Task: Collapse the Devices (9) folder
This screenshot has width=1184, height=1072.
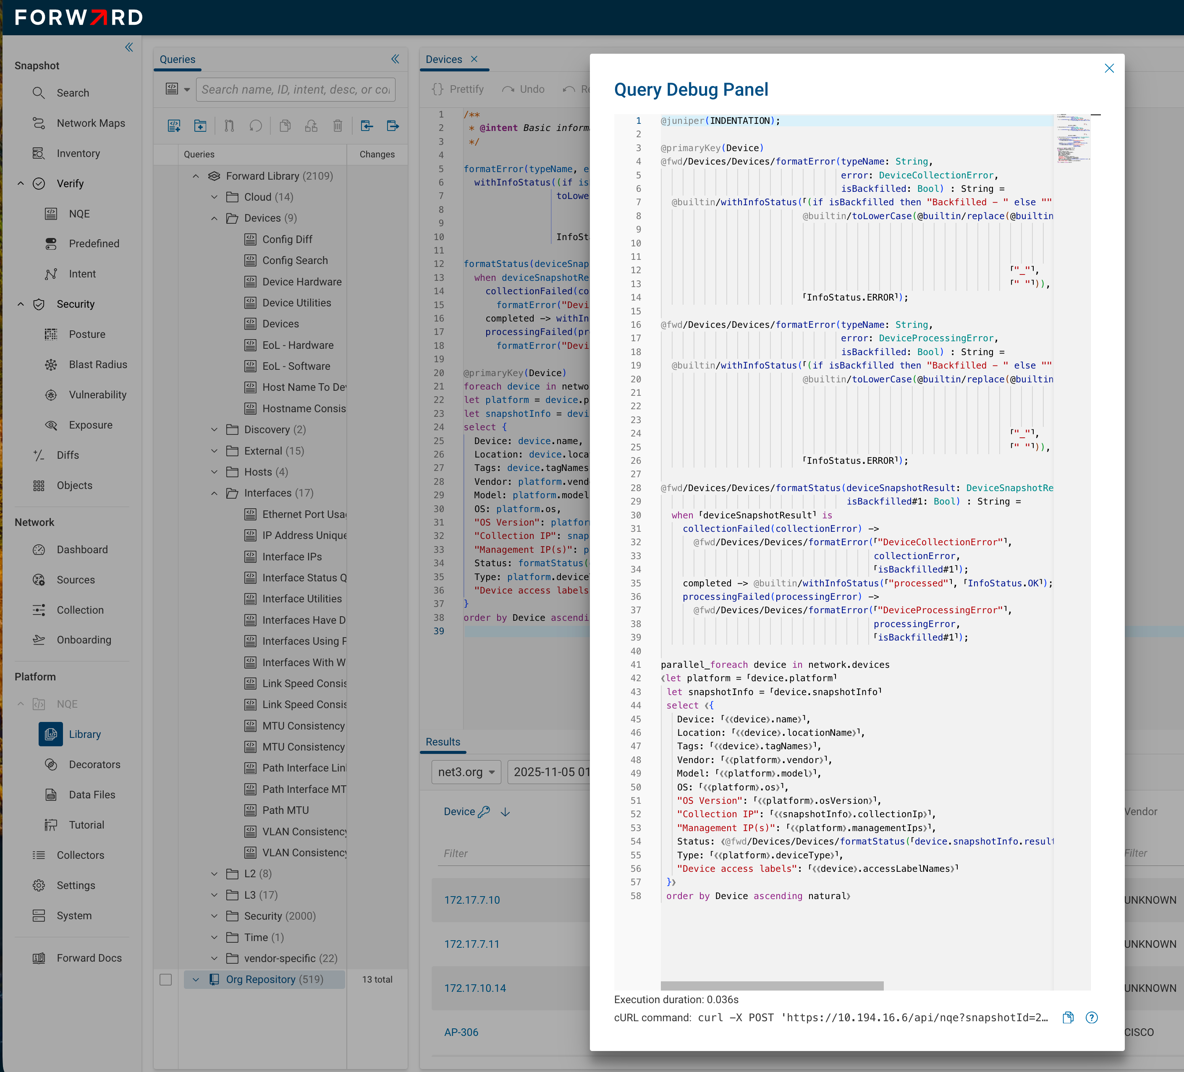Action: pyautogui.click(x=215, y=218)
